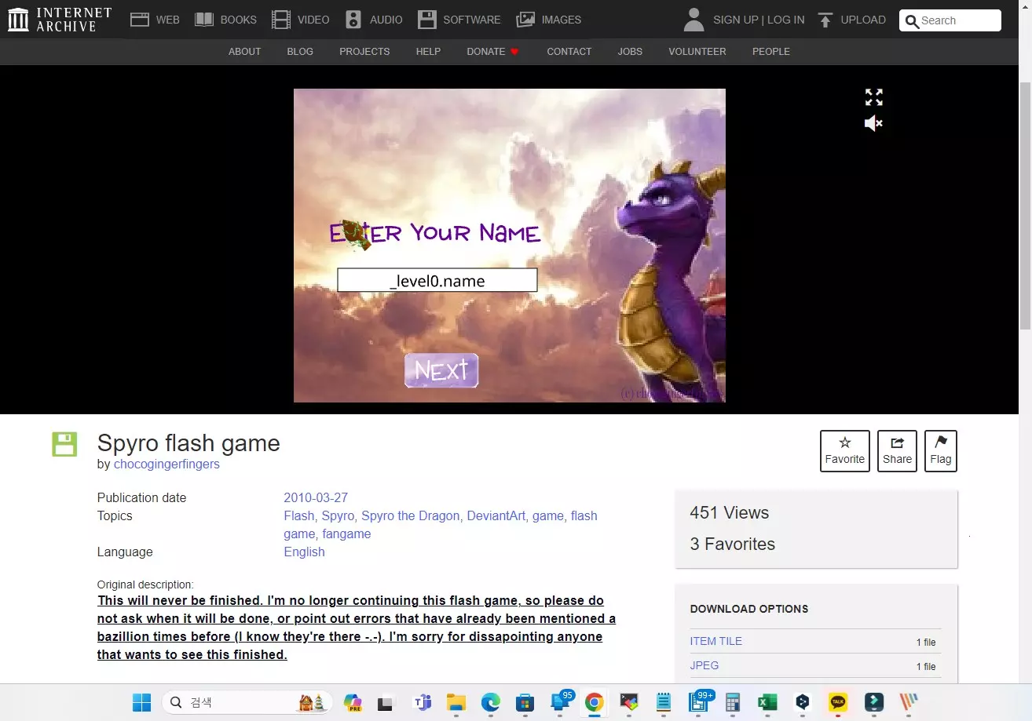Click the taskbar search box
This screenshot has width=1032, height=721.
[247, 702]
